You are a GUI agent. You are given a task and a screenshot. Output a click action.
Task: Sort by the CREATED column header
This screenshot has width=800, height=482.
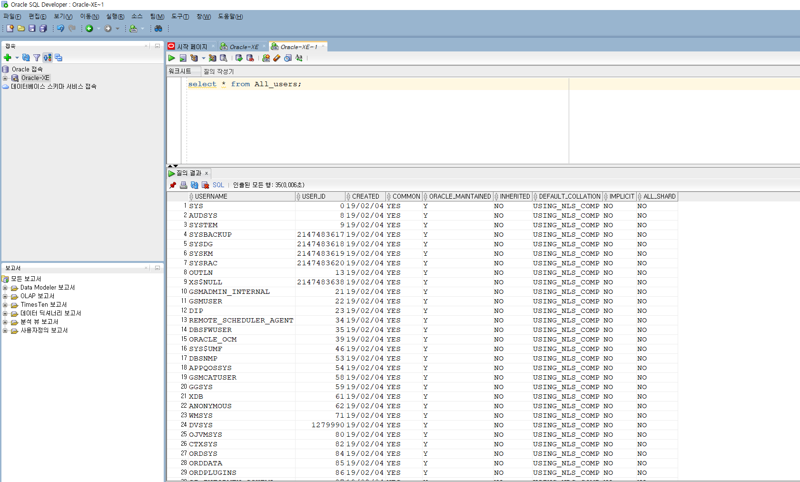(365, 196)
